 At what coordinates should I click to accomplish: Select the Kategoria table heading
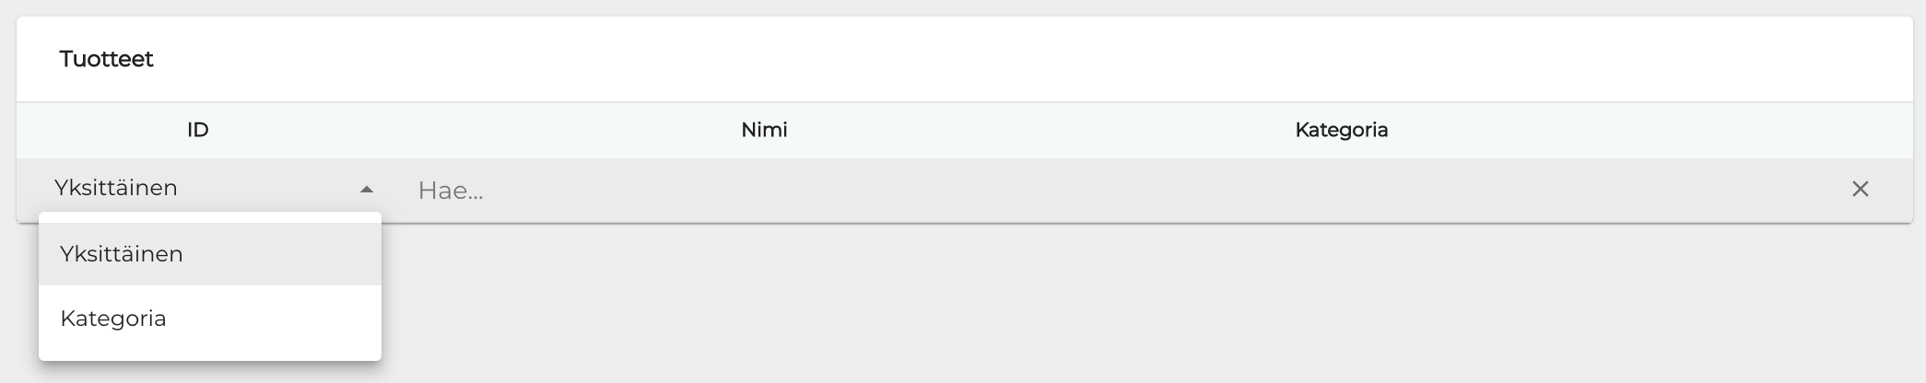pos(1341,130)
